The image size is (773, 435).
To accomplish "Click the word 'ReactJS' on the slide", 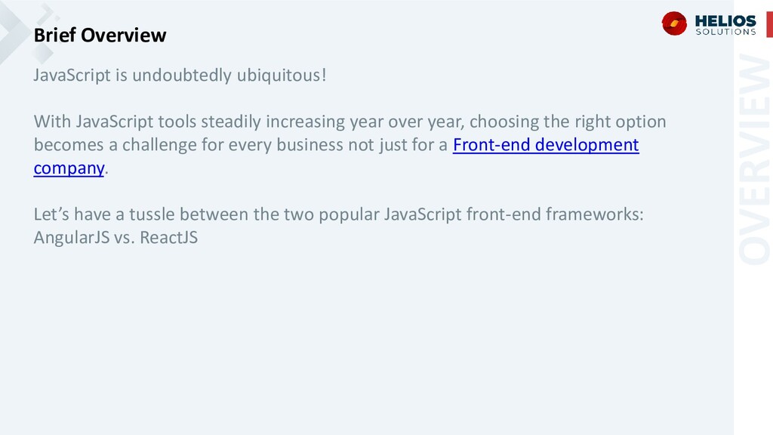I will 168,237.
